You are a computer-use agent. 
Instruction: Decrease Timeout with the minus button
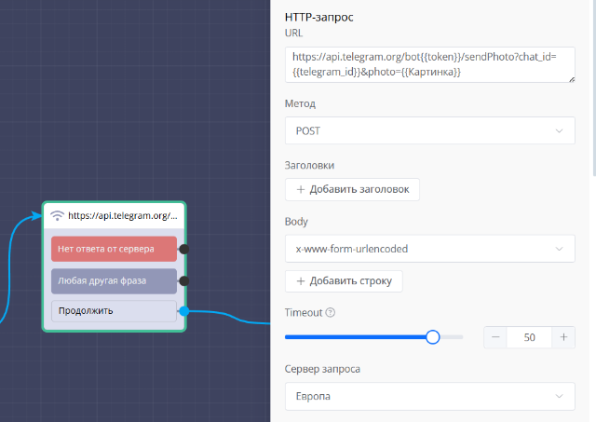click(x=495, y=337)
